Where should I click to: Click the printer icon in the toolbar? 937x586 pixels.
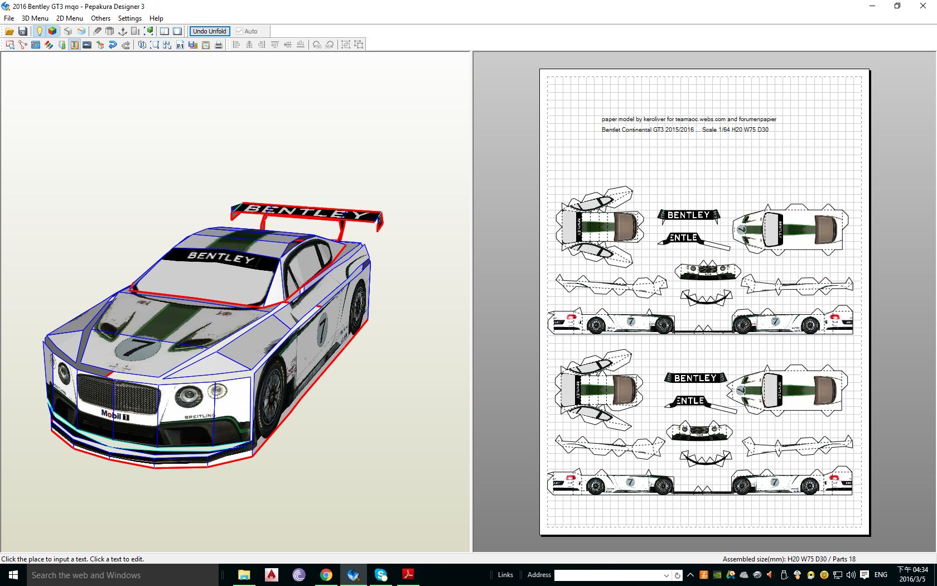click(219, 45)
